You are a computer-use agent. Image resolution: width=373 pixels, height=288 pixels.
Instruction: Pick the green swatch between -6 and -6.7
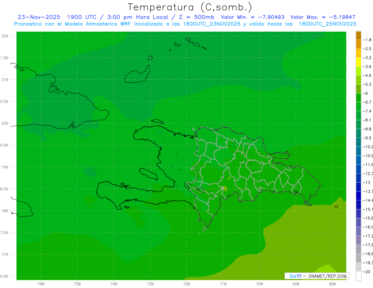pyautogui.click(x=358, y=98)
